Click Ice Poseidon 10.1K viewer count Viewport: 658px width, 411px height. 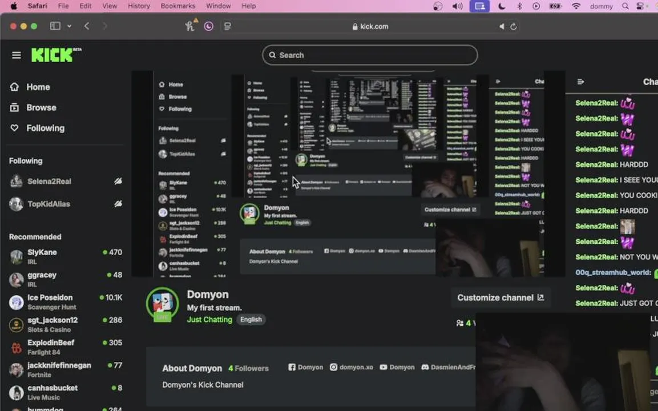click(x=111, y=297)
